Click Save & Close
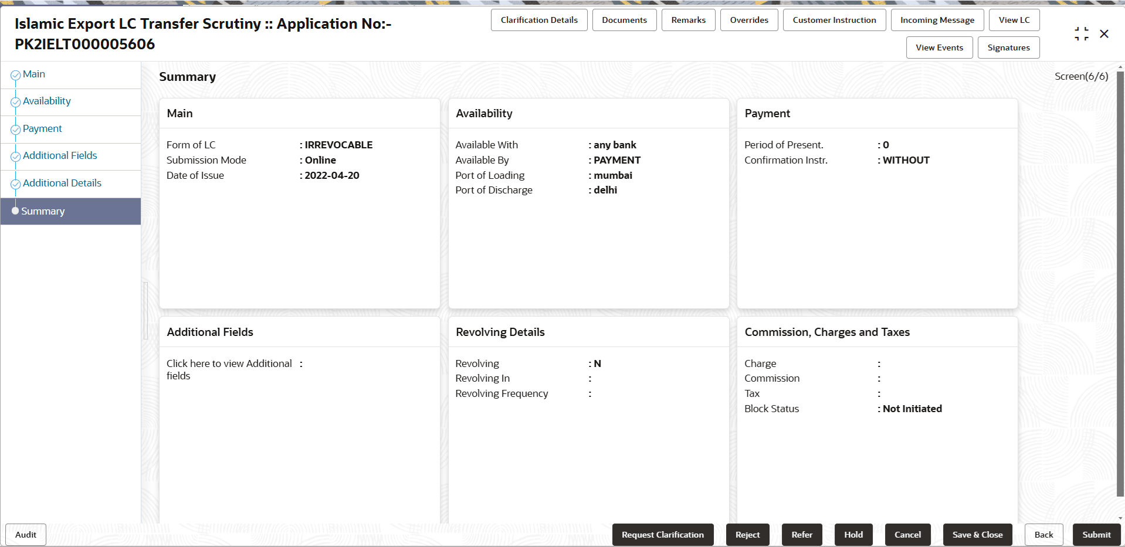1125x547 pixels. coord(977,535)
